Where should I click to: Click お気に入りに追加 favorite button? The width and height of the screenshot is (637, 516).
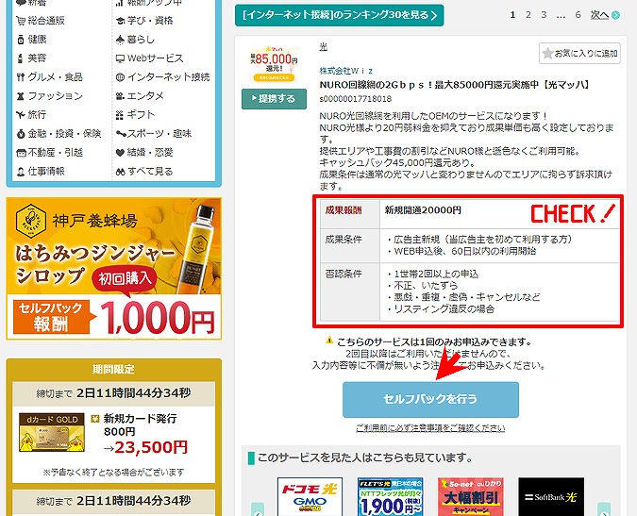[x=579, y=53]
